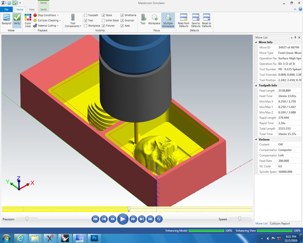
Task: Open Photoshop from taskbar
Action: (x=94, y=238)
